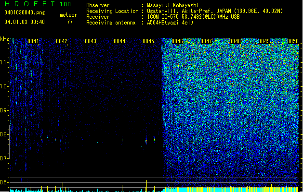Click antenna value A504HB(yagi 4el)
Viewport: 303px width, 192px height.
170,23
